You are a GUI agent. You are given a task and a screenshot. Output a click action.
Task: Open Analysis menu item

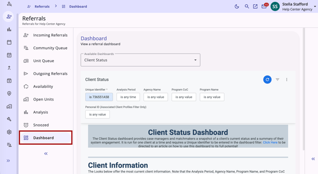46,112
